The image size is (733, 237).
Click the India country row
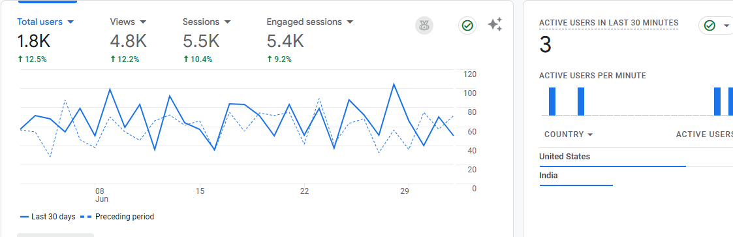click(636, 177)
